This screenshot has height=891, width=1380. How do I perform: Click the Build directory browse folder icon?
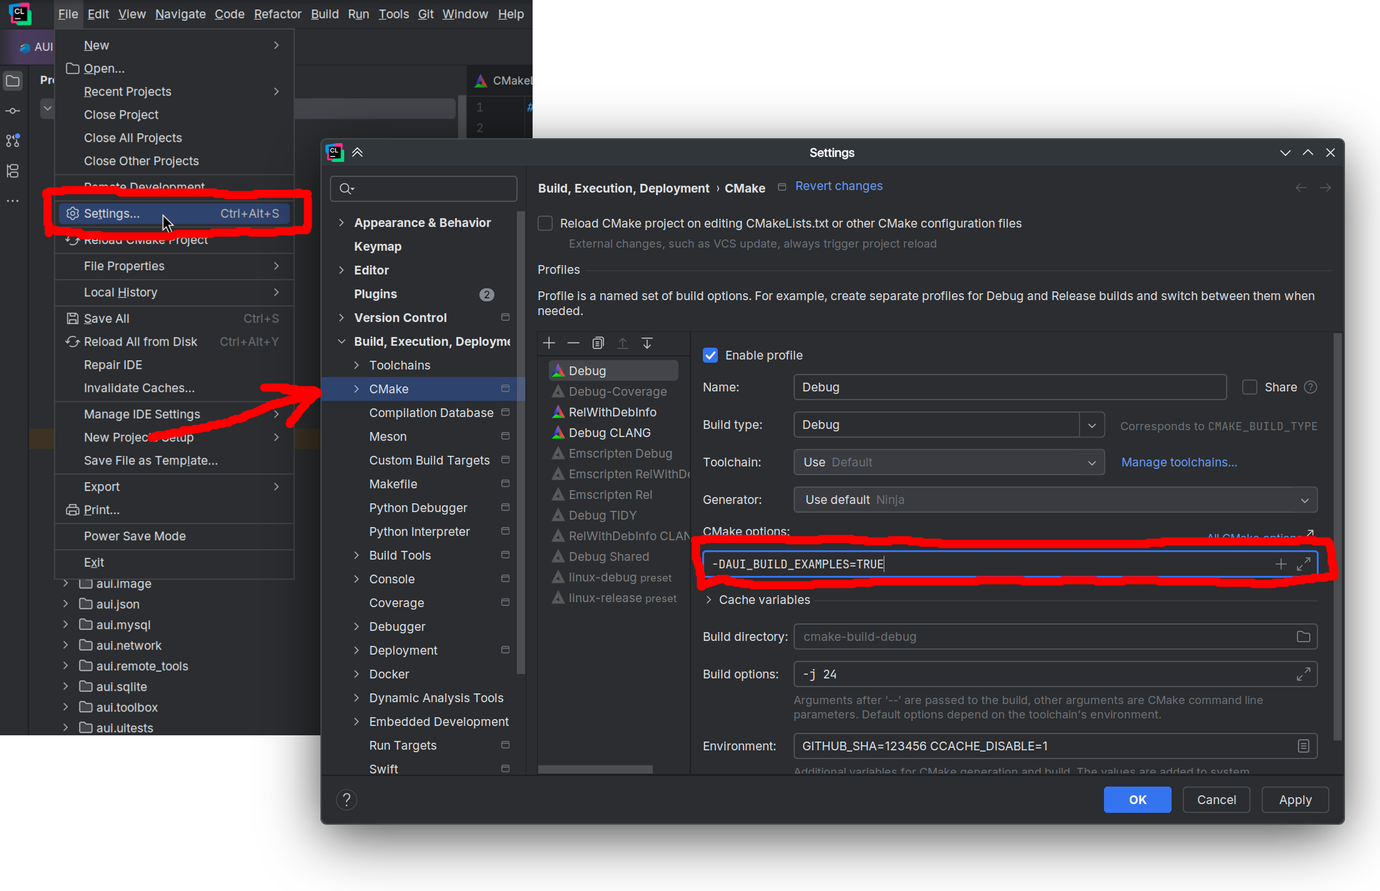coord(1304,637)
